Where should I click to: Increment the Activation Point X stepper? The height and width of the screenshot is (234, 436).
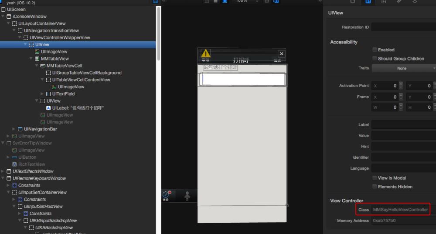click(x=400, y=84)
